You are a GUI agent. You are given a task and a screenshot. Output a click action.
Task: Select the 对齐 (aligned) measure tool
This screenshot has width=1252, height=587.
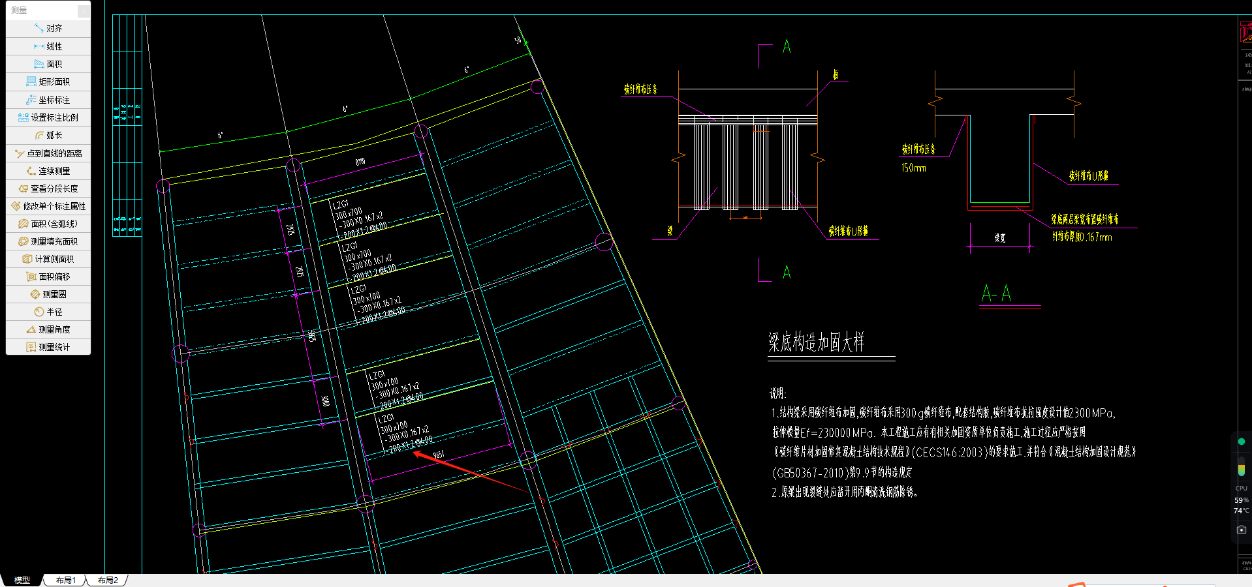pos(48,29)
